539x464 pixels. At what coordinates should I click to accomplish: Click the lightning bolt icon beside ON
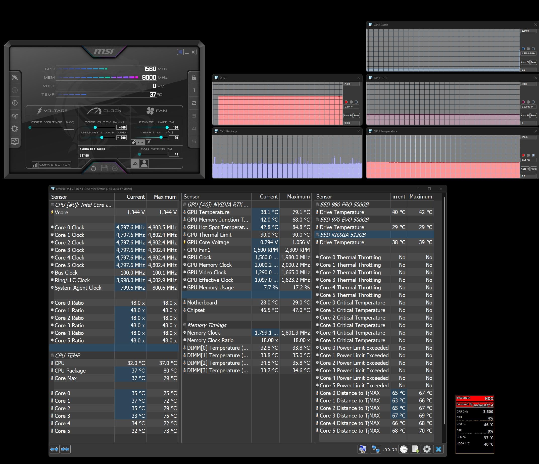(x=149, y=142)
